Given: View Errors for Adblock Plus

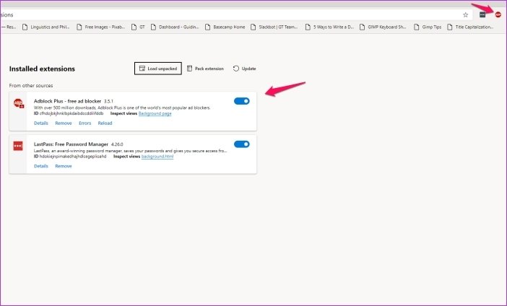Looking at the screenshot, I should [x=85, y=123].
